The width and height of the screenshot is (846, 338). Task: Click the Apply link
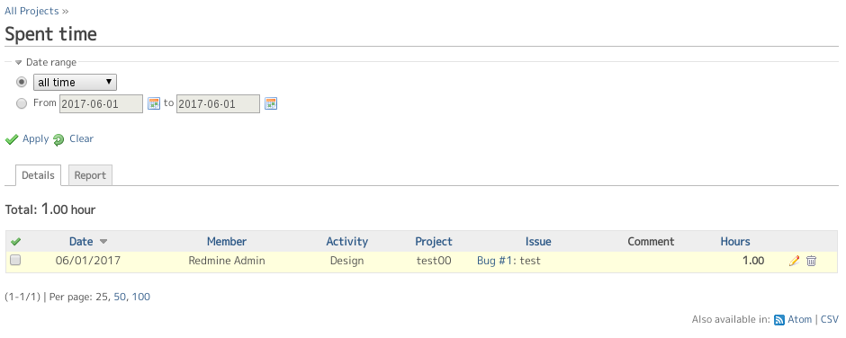[36, 138]
